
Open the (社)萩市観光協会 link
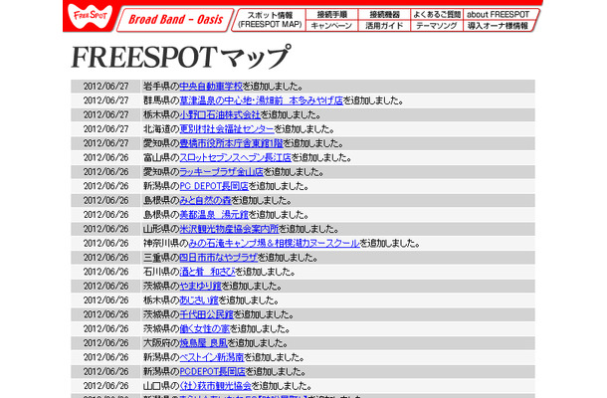click(216, 386)
